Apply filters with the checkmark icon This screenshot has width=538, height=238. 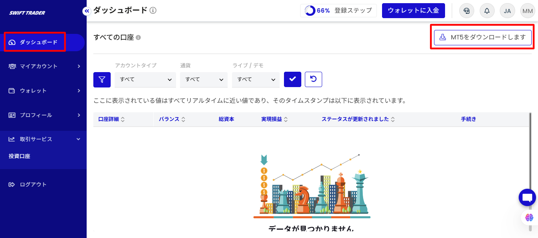[293, 79]
